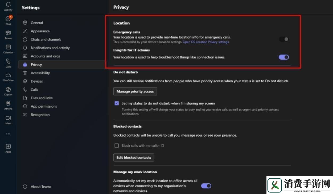Image resolution: width=333 pixels, height=194 pixels.
Task: Launch OneDrive from the app rail
Action: [8, 75]
